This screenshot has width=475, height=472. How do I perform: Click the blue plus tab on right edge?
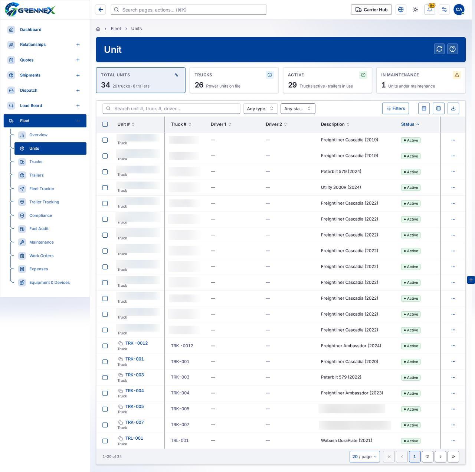pos(471,280)
